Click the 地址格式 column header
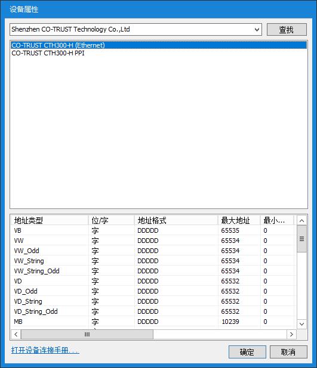Screen dimensions: 317x368 pyautogui.click(x=176, y=220)
